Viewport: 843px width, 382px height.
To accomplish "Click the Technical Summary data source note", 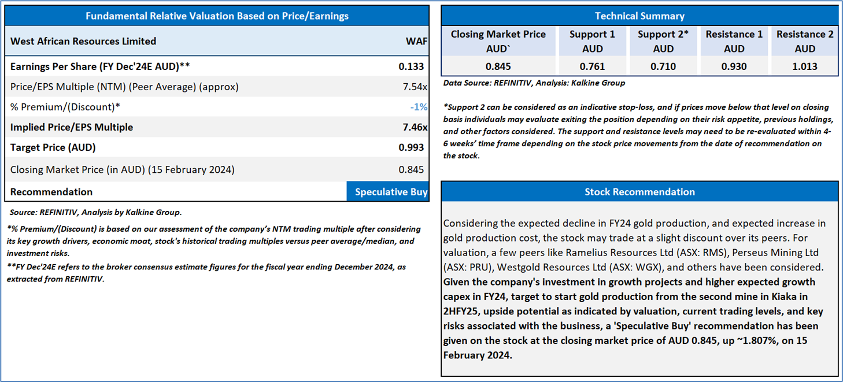I will (534, 83).
